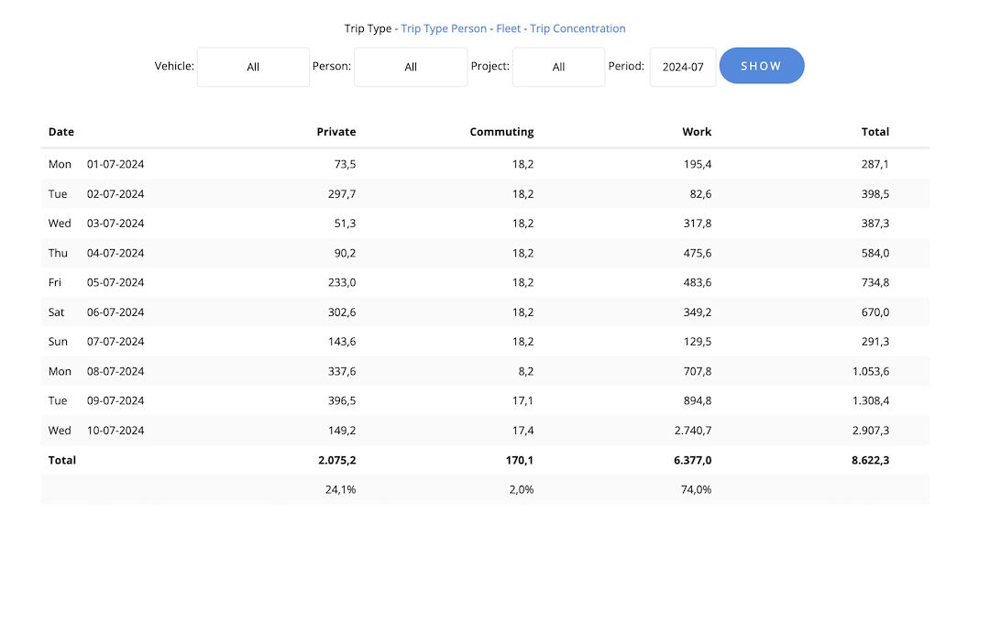Select the 05-07-2024 Friday row date
The height and width of the screenshot is (623, 990).
pyautogui.click(x=115, y=282)
